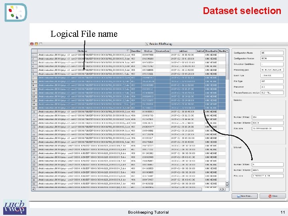Click the DataQuality cell in row 29
Screen dimensions: 288x216
[x=211, y=161]
